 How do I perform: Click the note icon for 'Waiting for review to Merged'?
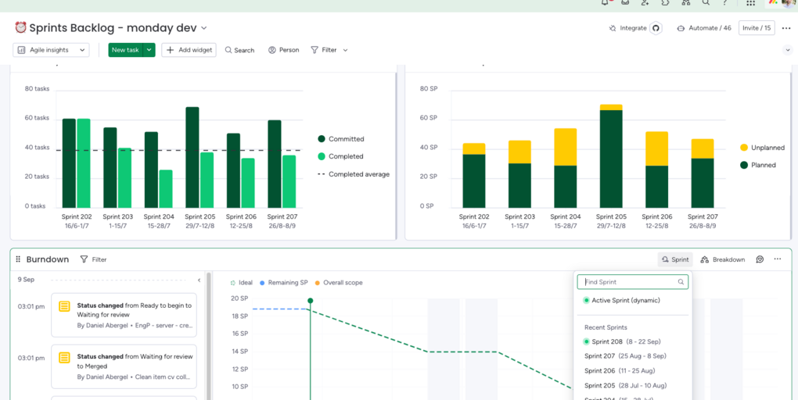65,357
